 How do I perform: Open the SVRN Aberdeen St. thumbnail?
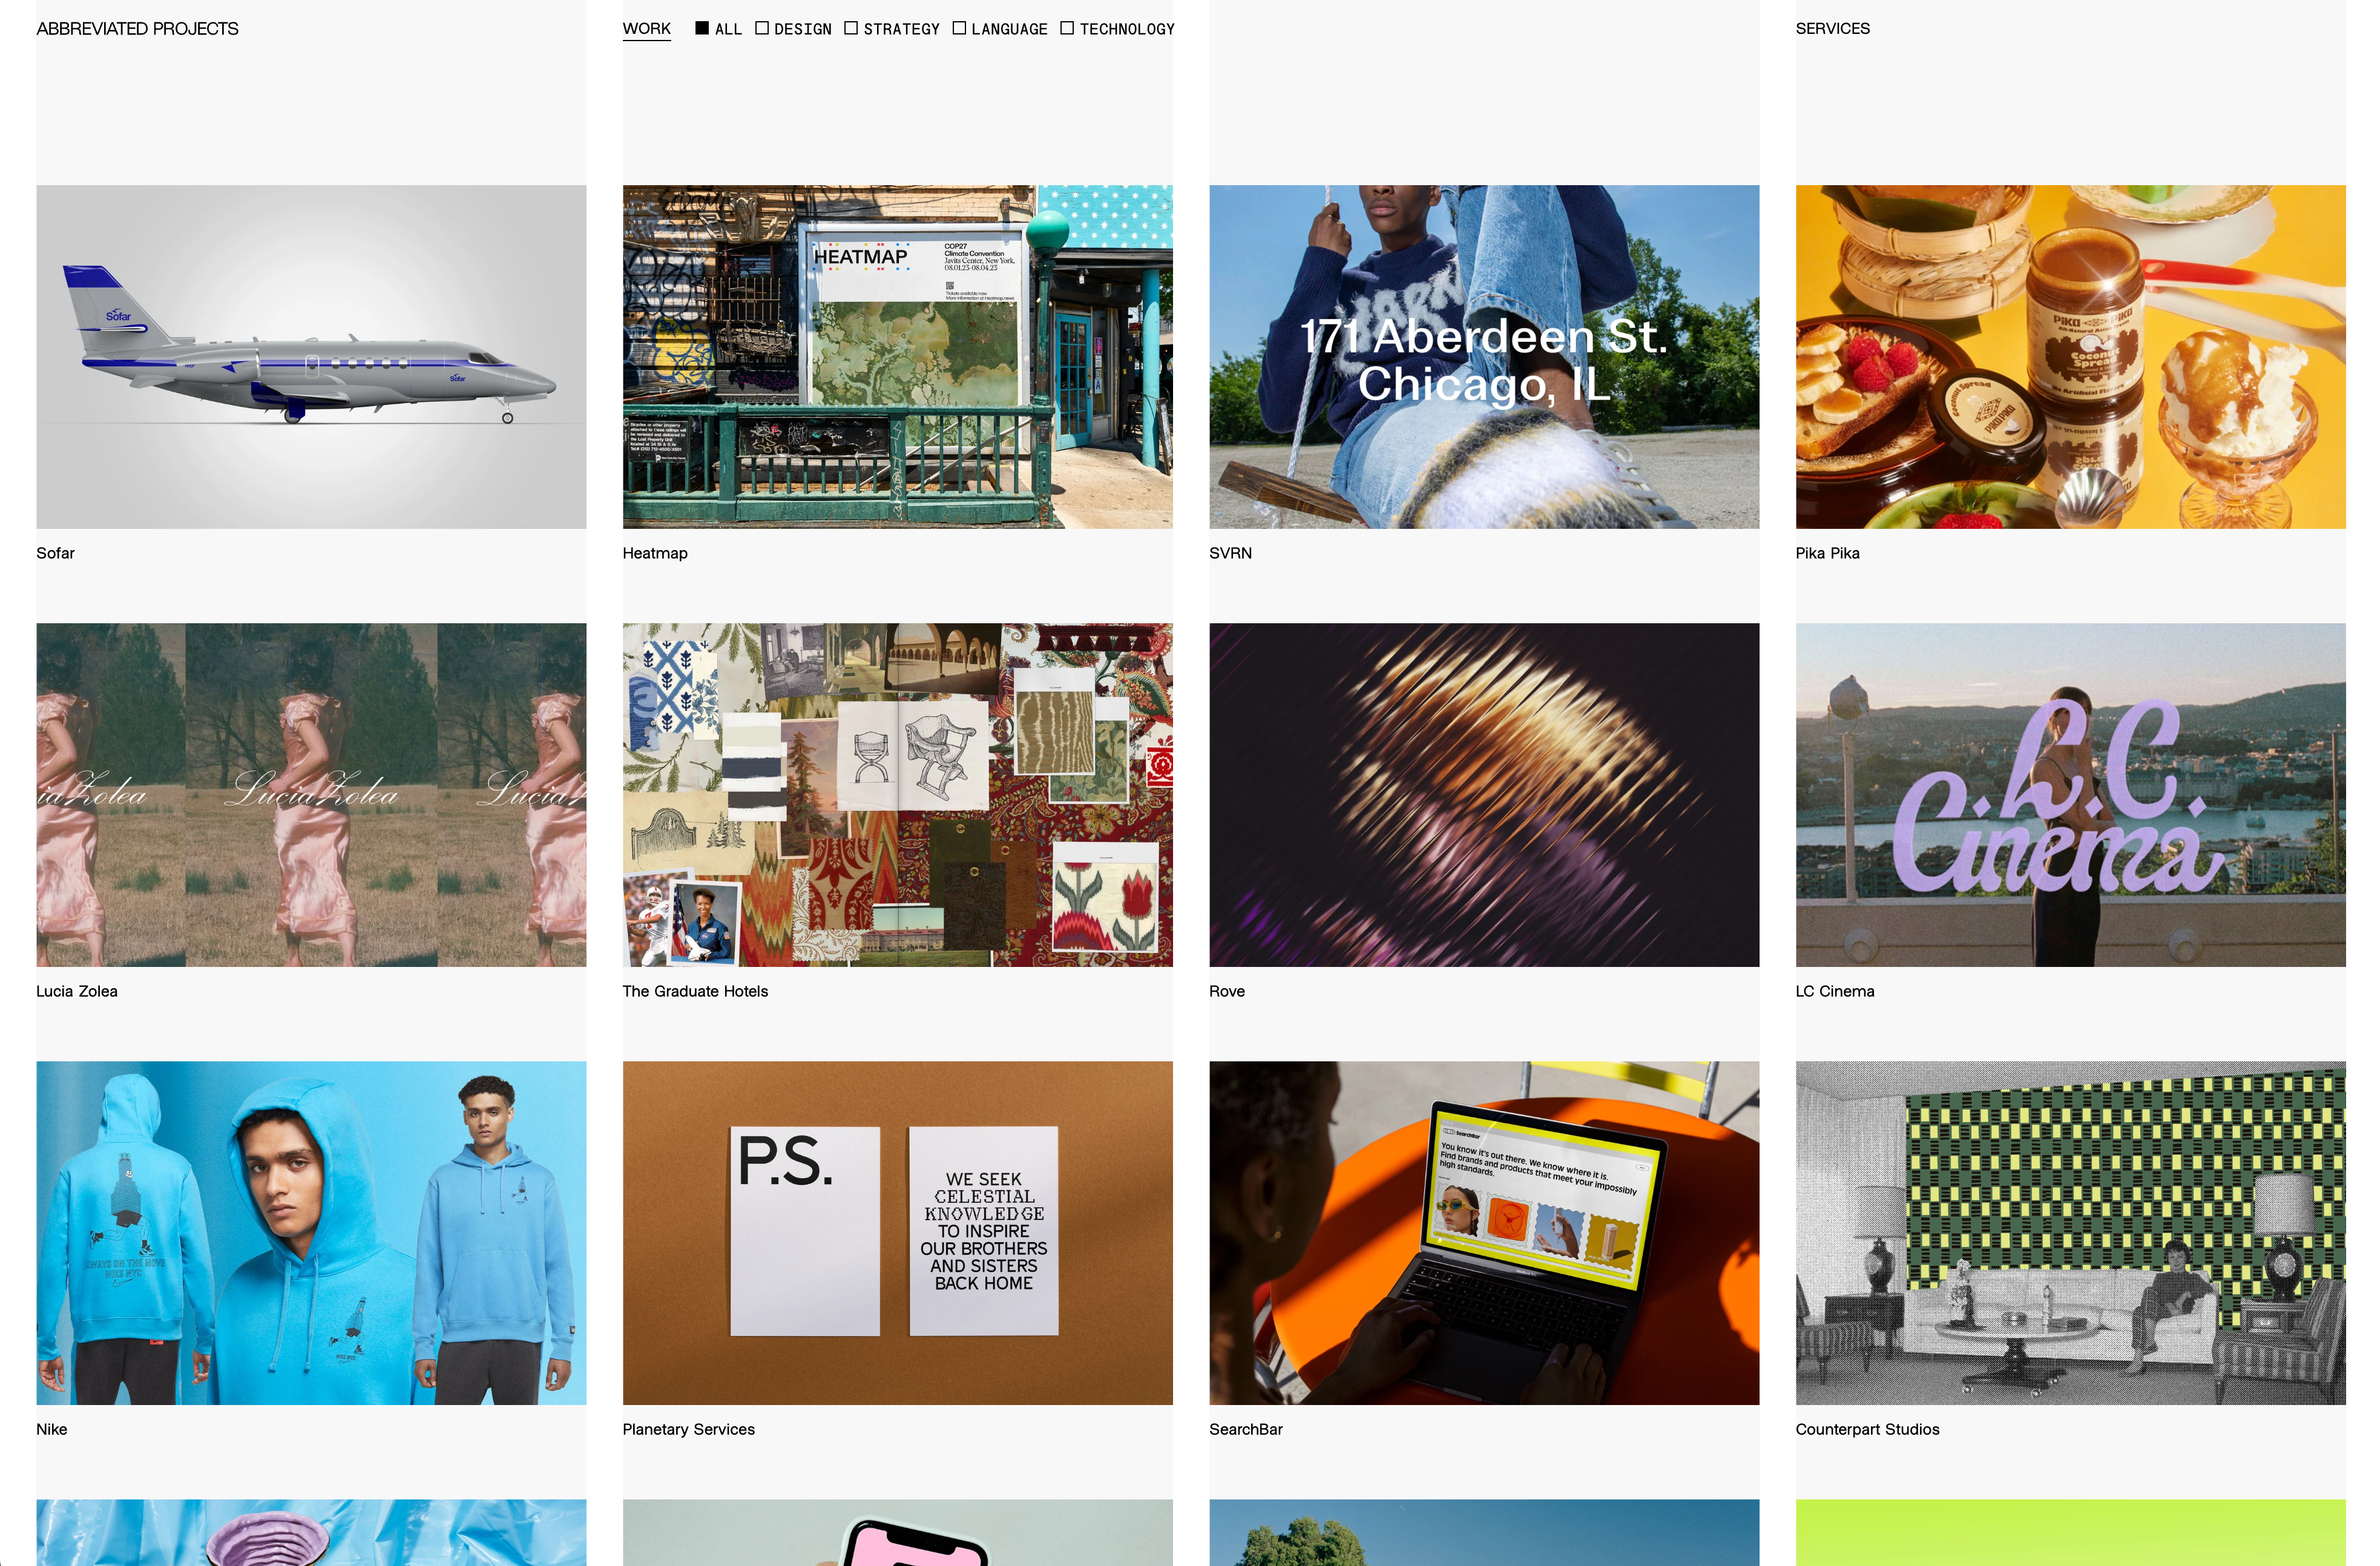coord(1484,356)
